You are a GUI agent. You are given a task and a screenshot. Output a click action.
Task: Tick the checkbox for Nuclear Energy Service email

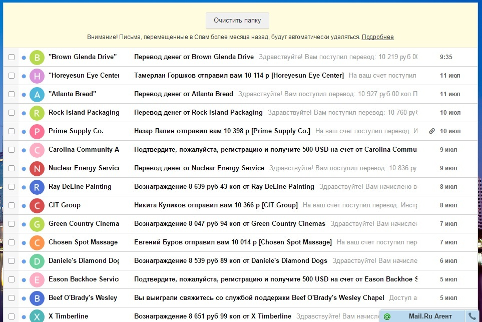[x=12, y=168]
